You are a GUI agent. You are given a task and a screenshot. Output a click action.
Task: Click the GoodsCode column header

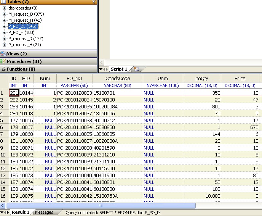click(118, 78)
